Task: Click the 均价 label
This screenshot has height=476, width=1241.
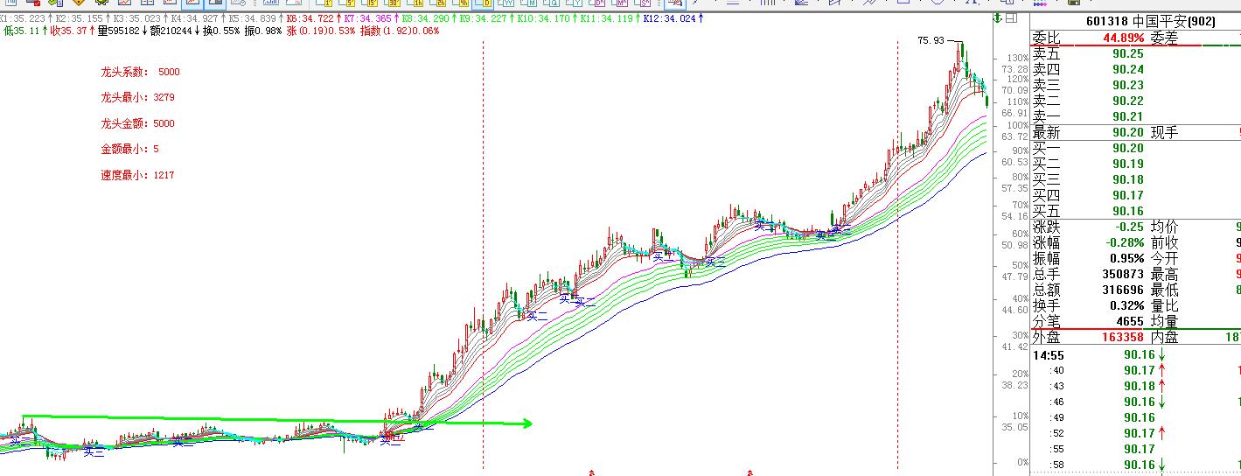Action: 1164,227
